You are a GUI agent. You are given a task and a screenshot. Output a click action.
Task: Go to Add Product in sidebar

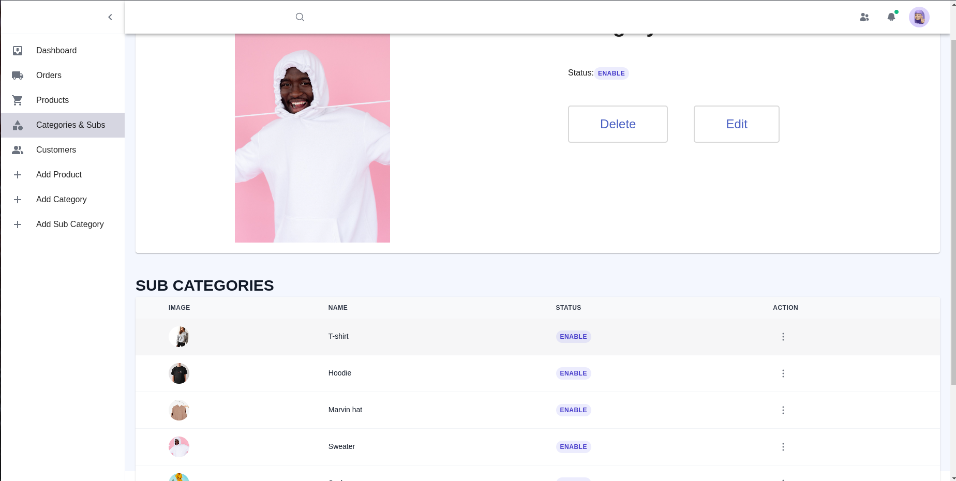pos(59,175)
